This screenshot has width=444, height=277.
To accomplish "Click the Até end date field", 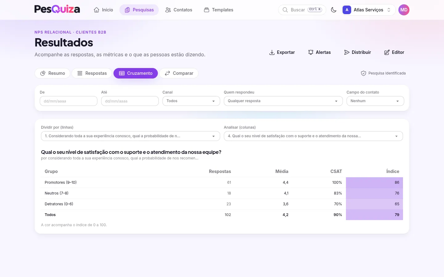I will point(130,101).
